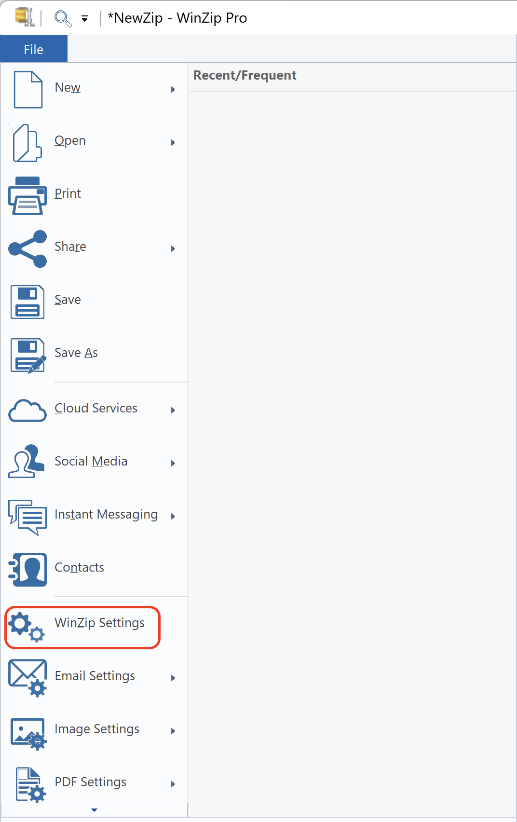
Task: Click the Cloud Services cloud icon
Action: click(27, 411)
